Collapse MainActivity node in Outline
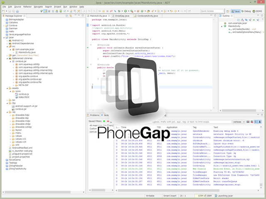 coord(222,26)
